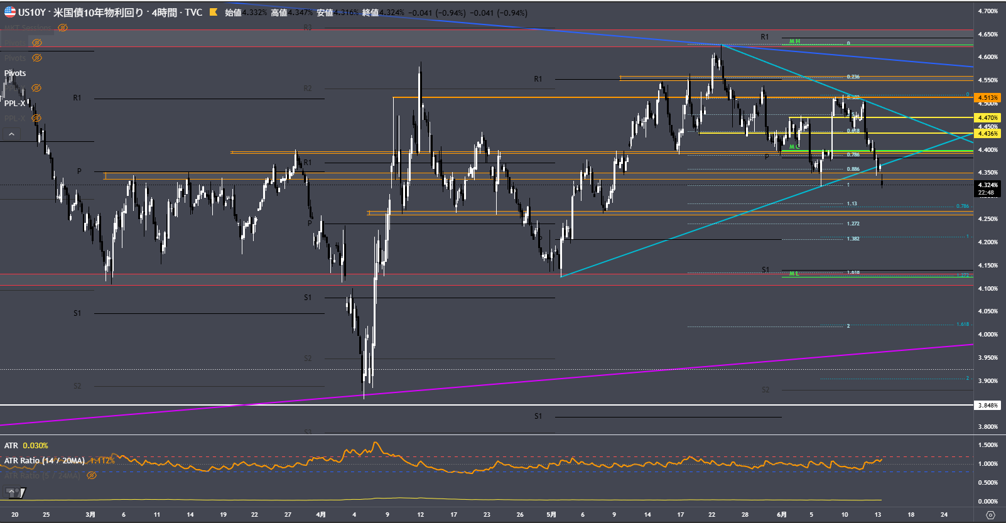Select the MKT Sessions indicator title
Image resolution: width=1006 pixels, height=523 pixels.
(28, 28)
